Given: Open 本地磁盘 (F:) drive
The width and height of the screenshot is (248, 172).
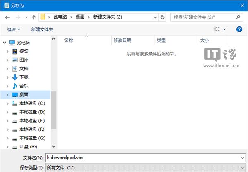Looking at the screenshot, I should (32, 129).
